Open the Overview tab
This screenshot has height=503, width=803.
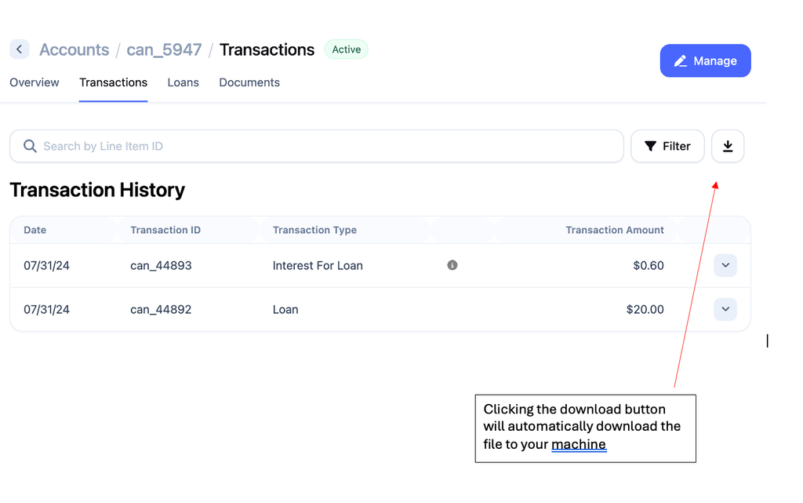pos(35,82)
